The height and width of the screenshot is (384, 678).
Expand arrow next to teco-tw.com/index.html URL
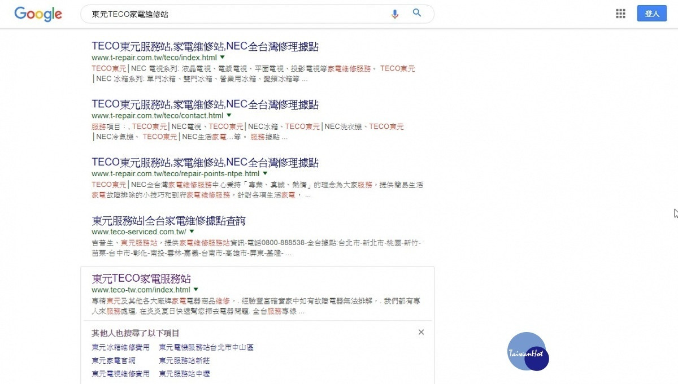pos(195,290)
